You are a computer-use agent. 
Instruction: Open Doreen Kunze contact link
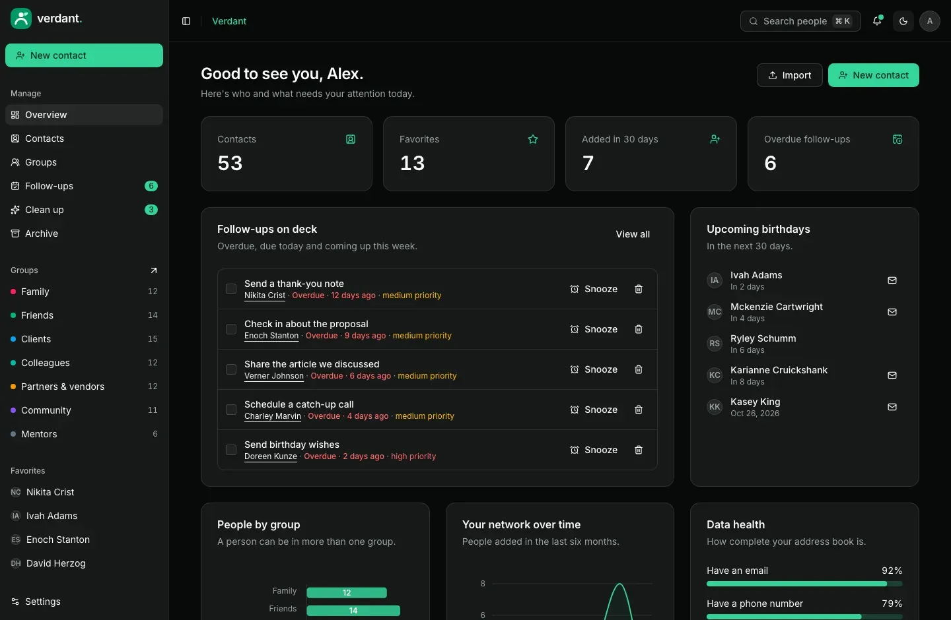(x=271, y=456)
